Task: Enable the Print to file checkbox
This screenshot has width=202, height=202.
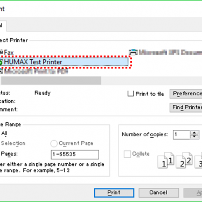Action: coord(130,94)
